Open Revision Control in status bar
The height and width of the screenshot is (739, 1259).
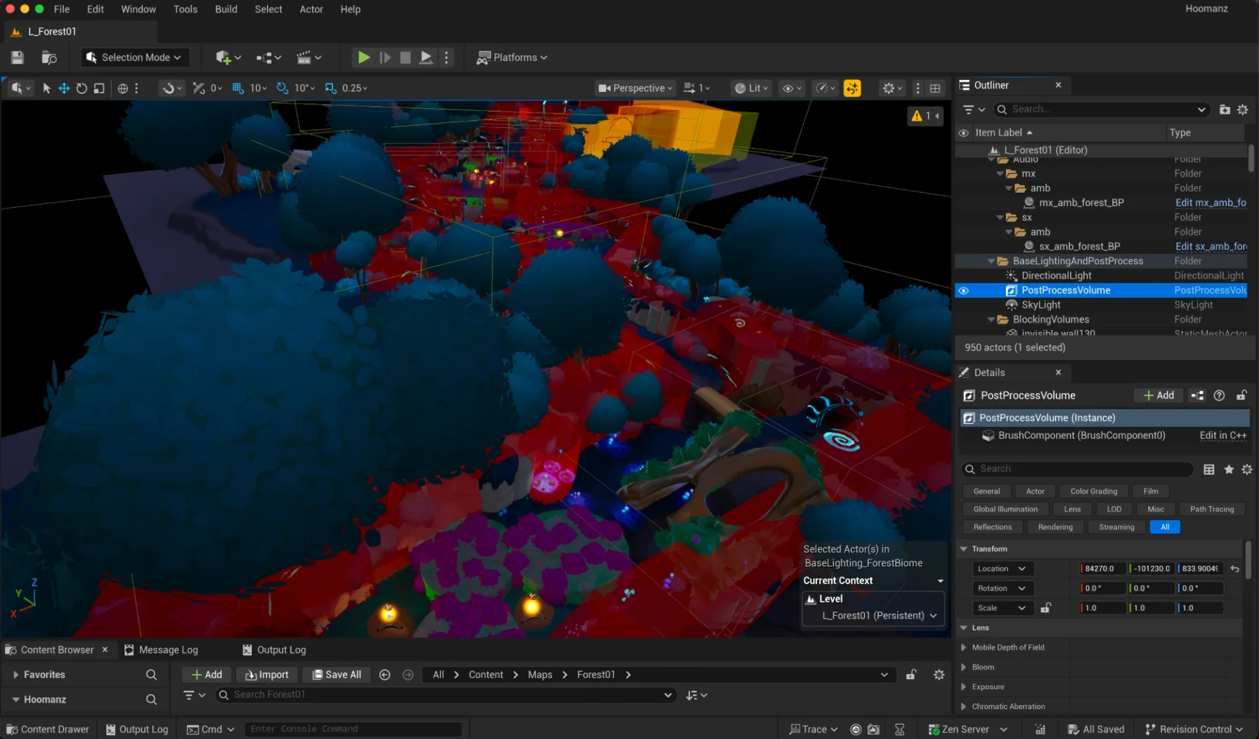pos(1193,729)
